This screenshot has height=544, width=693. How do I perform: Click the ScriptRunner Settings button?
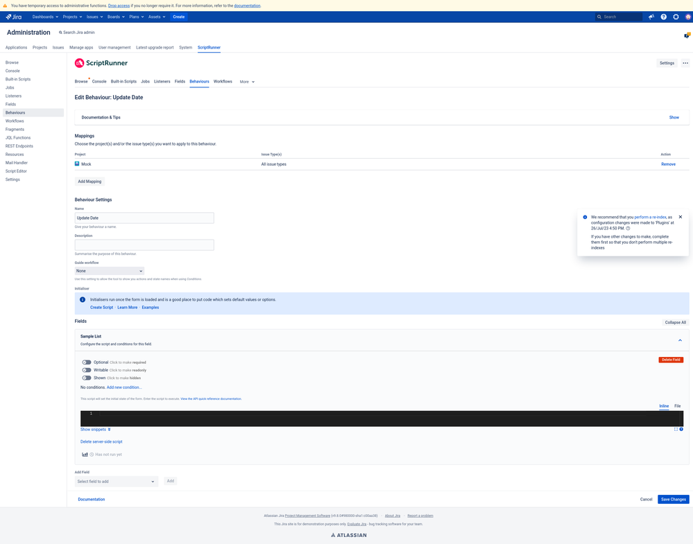[667, 63]
